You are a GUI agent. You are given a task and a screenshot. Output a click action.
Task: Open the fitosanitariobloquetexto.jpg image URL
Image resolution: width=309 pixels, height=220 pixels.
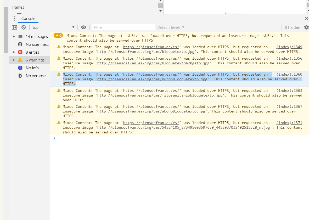[x=160, y=95]
